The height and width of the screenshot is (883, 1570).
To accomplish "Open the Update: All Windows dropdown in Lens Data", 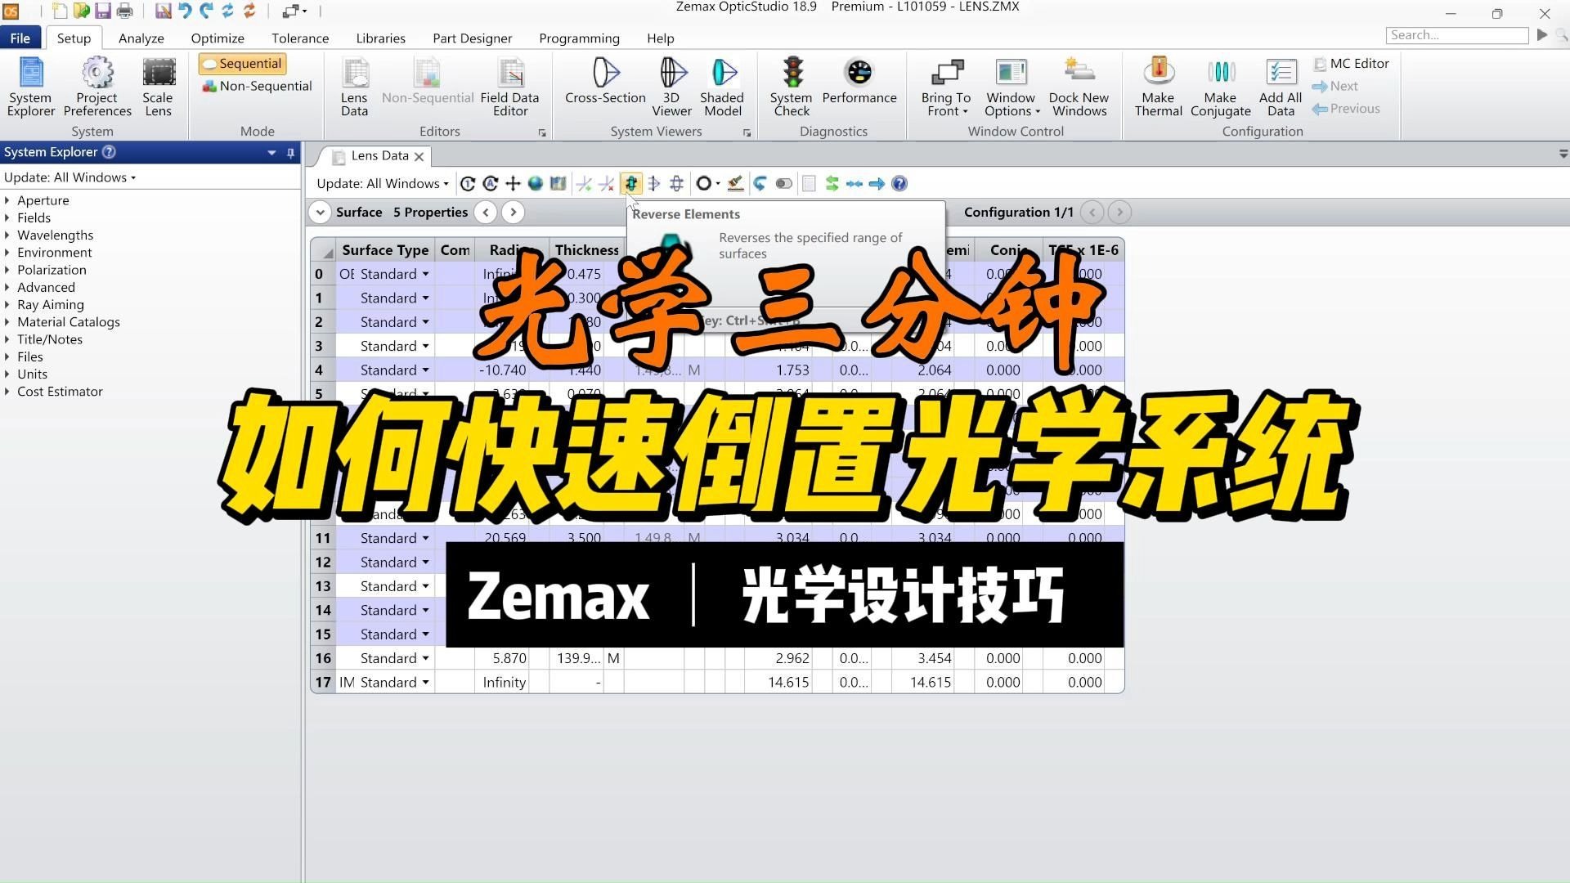I will tap(383, 184).
